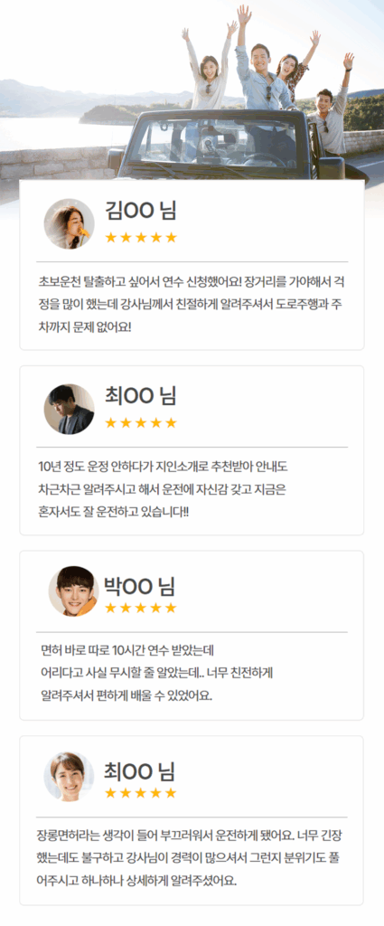
Task: Open the review starting 초보운전 탈출하고
Action: coord(192,302)
